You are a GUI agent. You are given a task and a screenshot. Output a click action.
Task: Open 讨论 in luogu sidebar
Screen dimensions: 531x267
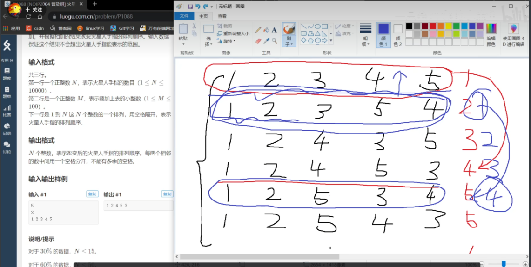[7, 147]
